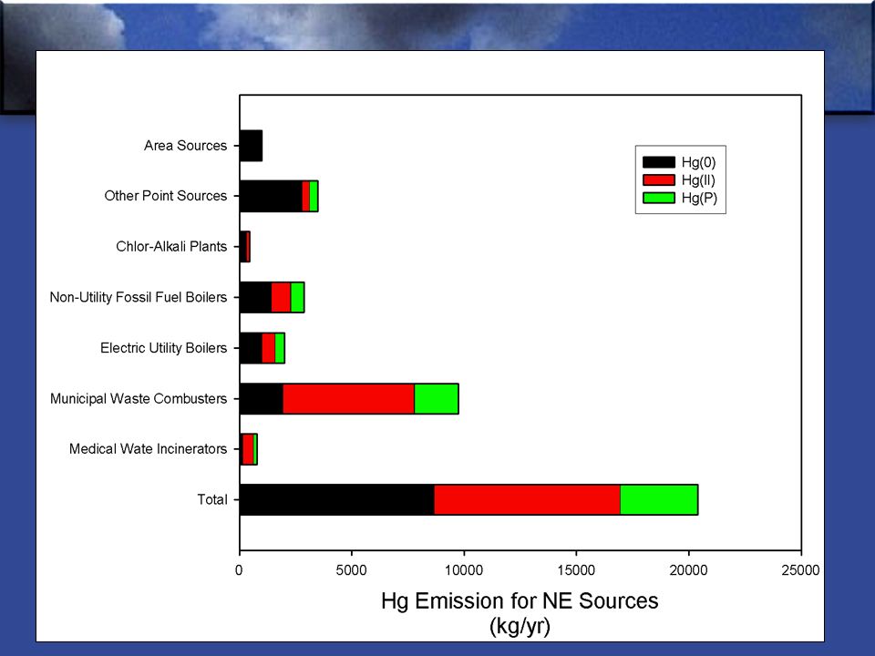The image size is (875, 656).
Task: Click 'Non-Utility Fossil Fuel Boilers' label
Action: [x=139, y=297]
